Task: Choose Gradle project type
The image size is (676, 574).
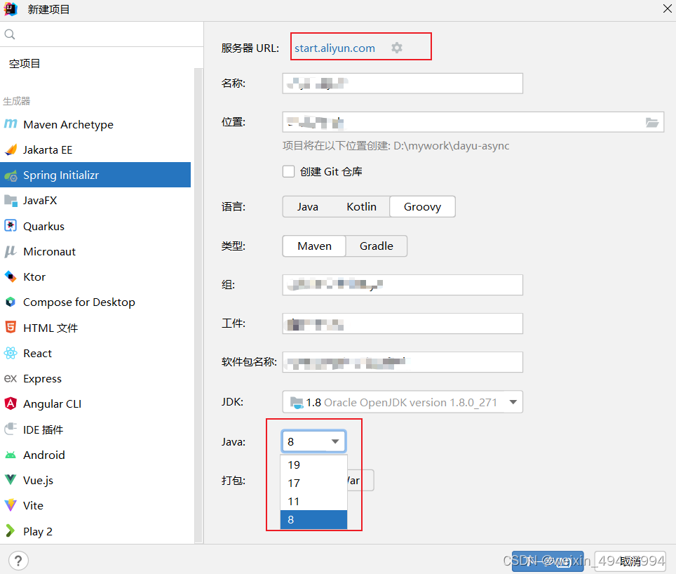Action: coord(377,246)
